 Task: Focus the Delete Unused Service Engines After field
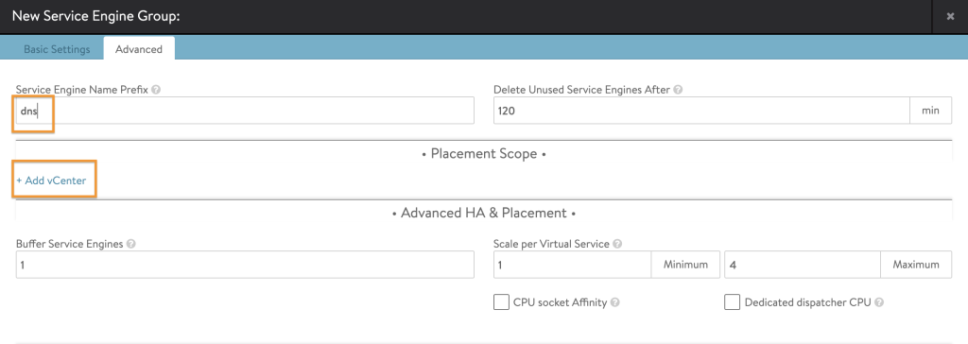click(x=701, y=111)
